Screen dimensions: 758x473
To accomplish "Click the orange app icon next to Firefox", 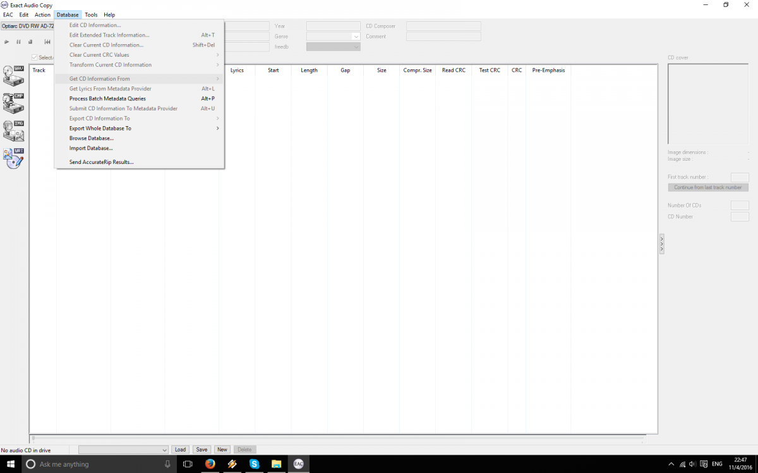I will [232, 464].
